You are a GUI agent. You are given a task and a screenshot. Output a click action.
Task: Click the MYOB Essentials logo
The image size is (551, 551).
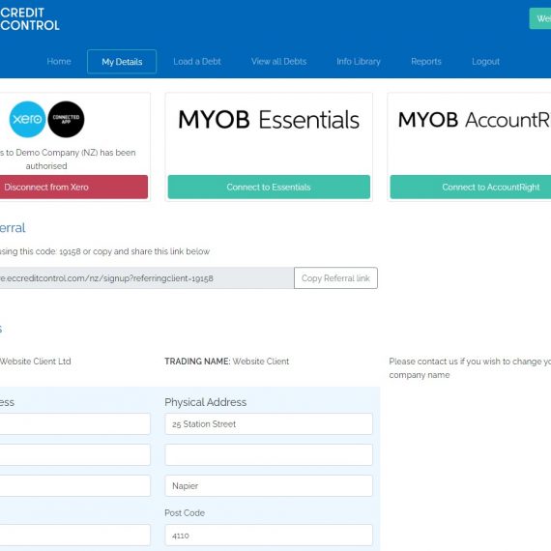click(269, 120)
